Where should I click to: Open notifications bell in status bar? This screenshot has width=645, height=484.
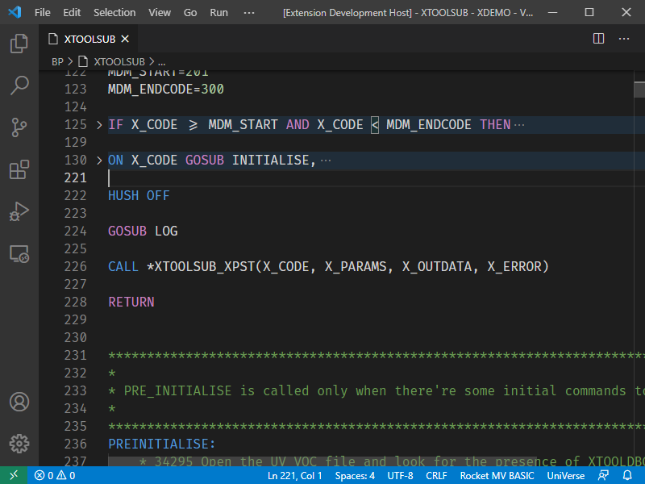627,475
